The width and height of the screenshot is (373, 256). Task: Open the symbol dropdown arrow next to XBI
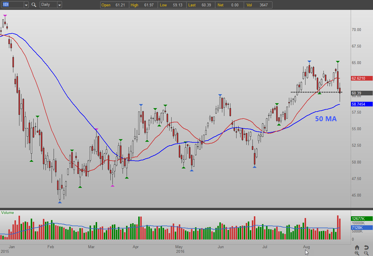(26, 5)
